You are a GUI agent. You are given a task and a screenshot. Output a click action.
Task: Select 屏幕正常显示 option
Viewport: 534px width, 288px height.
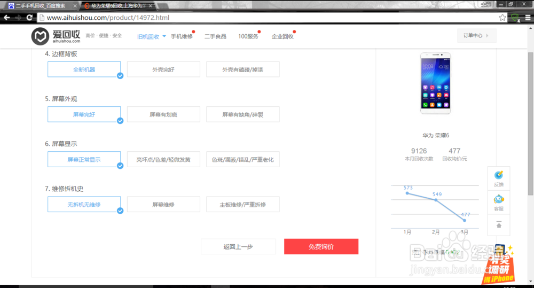(x=84, y=160)
